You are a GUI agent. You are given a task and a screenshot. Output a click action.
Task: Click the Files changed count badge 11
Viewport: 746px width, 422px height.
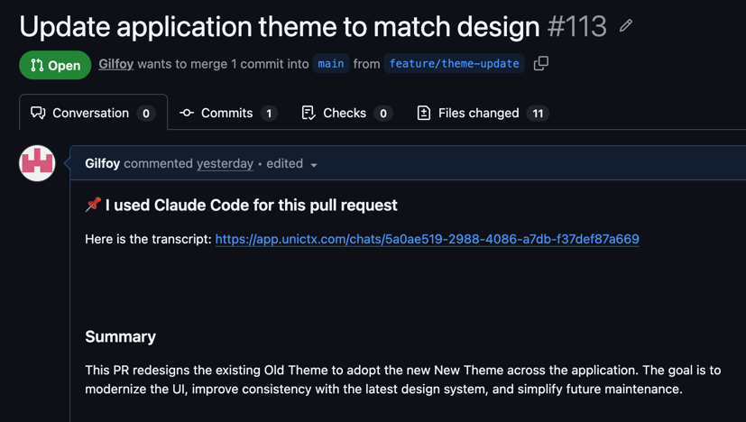tap(538, 114)
